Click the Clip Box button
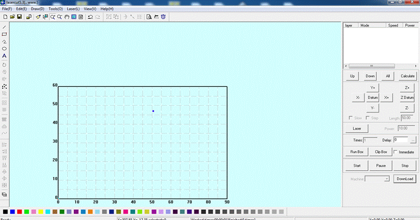This screenshot has width=420, height=220. click(x=381, y=152)
